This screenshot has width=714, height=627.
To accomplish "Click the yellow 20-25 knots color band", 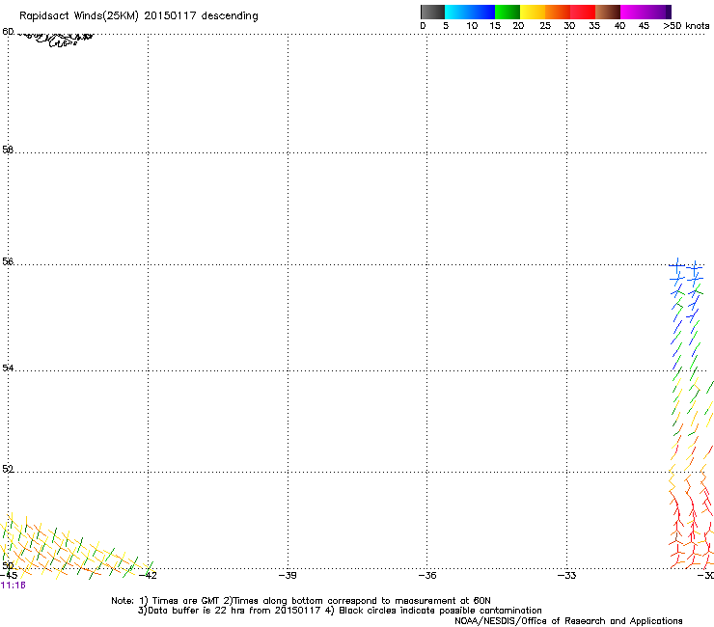I will point(533,12).
